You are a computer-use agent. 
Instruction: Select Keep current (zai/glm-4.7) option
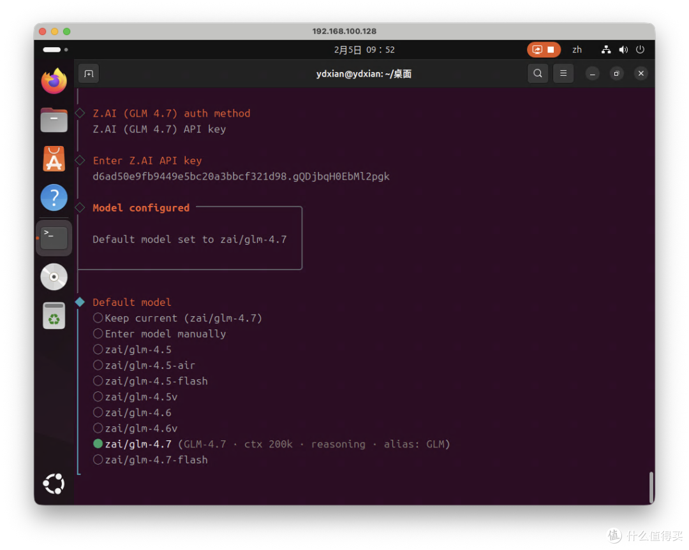pyautogui.click(x=178, y=318)
